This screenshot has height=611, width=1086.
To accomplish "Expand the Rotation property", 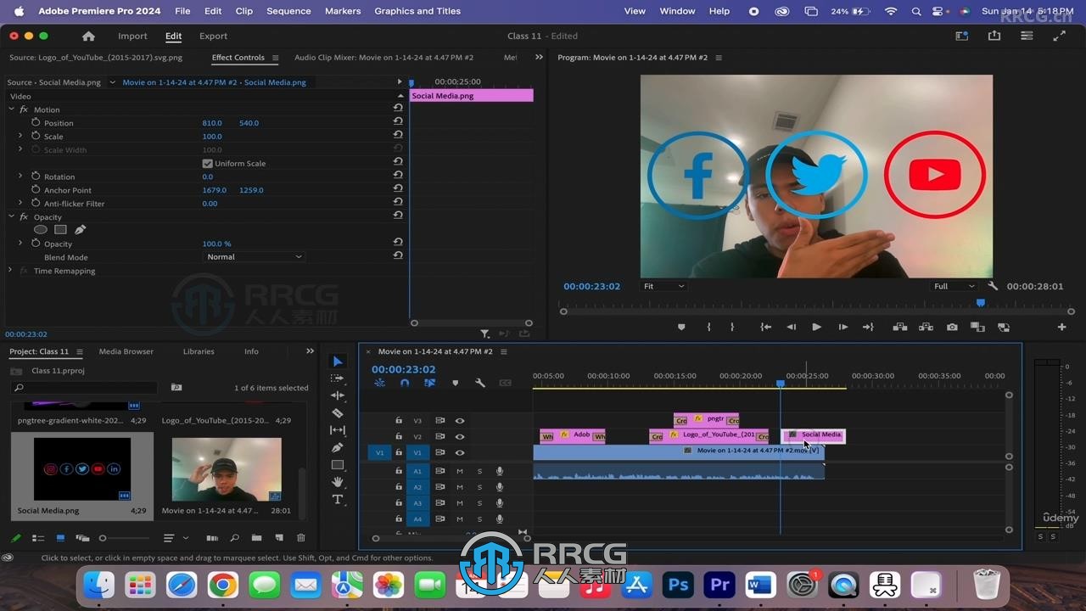I will [x=20, y=177].
